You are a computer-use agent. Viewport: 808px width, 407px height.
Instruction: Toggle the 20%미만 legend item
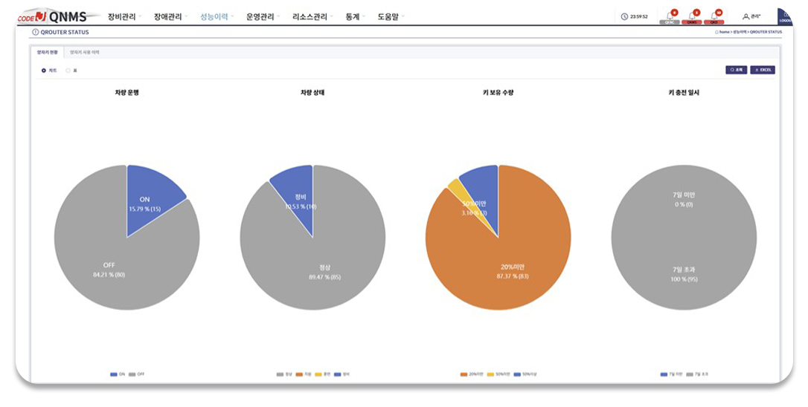pyautogui.click(x=472, y=374)
